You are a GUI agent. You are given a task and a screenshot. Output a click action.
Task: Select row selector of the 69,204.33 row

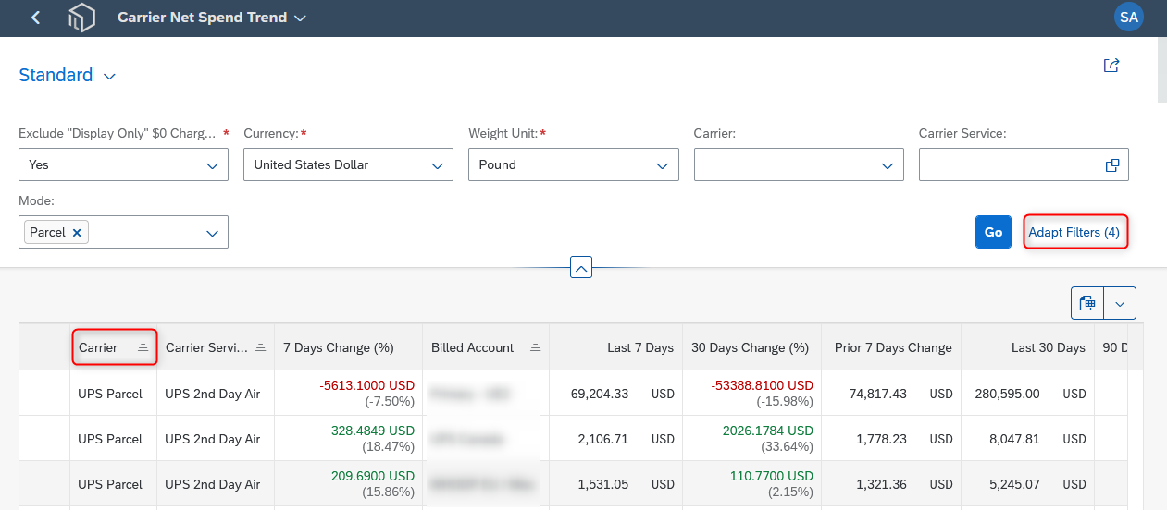pyautogui.click(x=44, y=394)
